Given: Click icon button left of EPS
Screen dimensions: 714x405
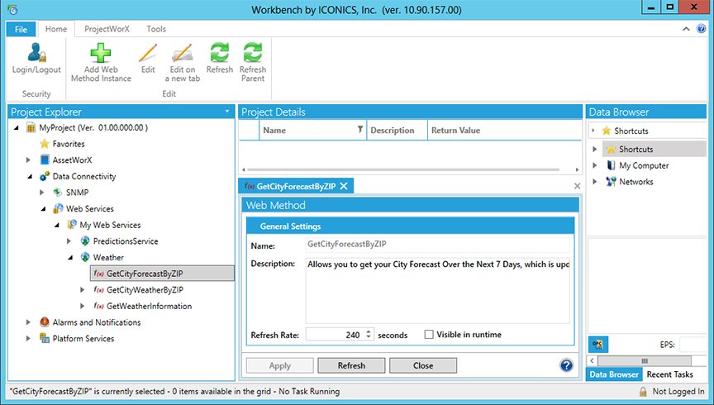Looking at the screenshot, I should [598, 345].
